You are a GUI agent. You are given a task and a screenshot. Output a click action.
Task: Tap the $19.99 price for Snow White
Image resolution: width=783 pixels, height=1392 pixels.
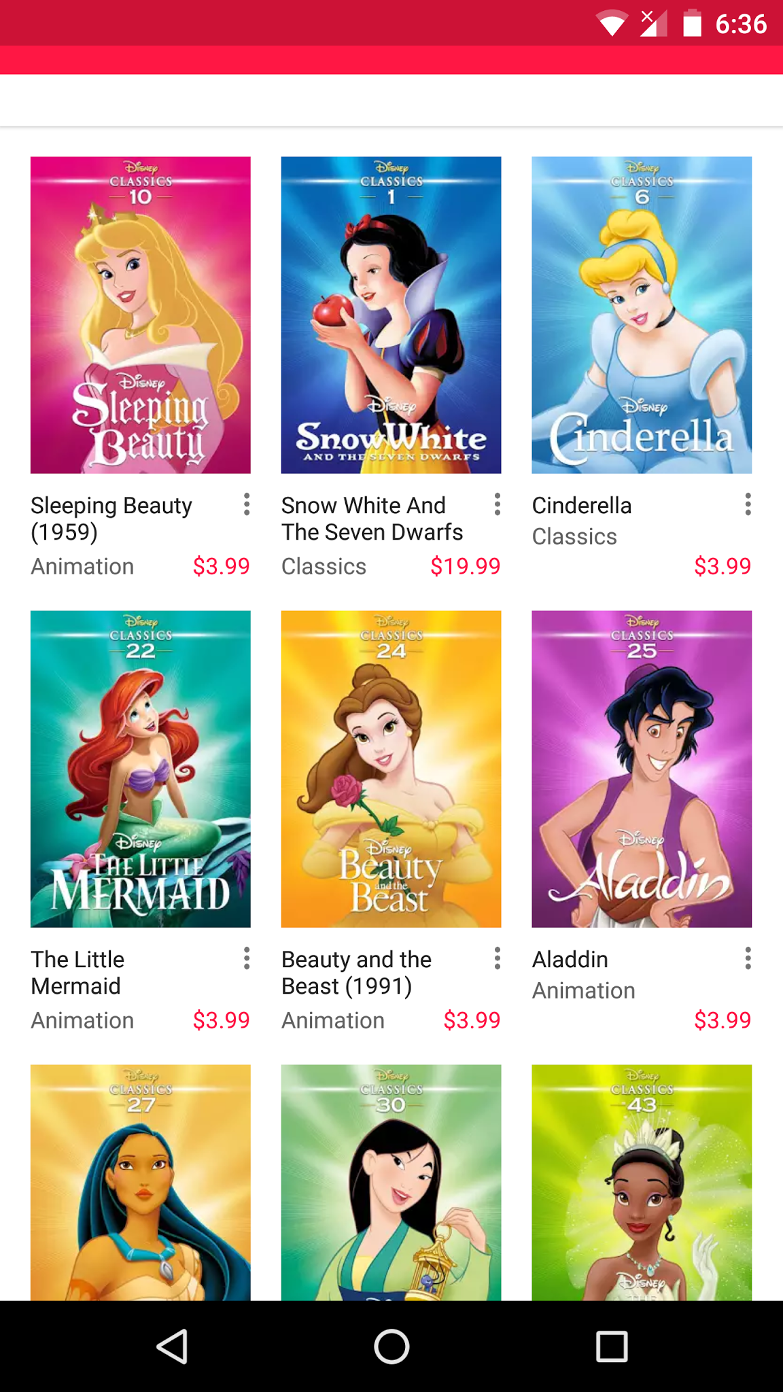[x=466, y=566]
